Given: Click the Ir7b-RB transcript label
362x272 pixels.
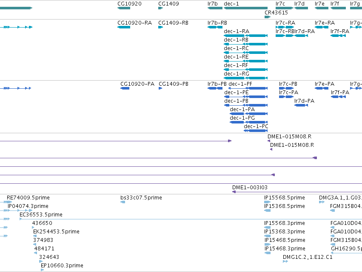Looking at the screenshot, I should [217, 23].
